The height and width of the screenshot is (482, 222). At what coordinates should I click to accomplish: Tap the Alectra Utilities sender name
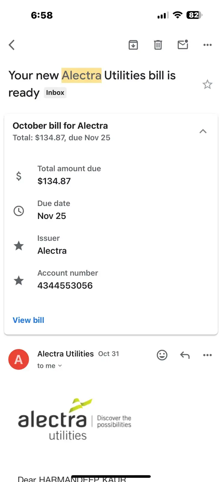66,354
